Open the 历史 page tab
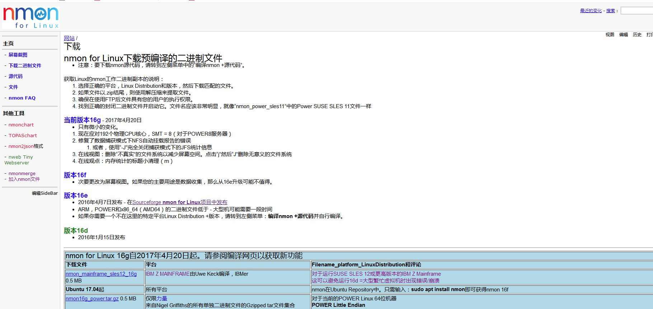 (637, 35)
